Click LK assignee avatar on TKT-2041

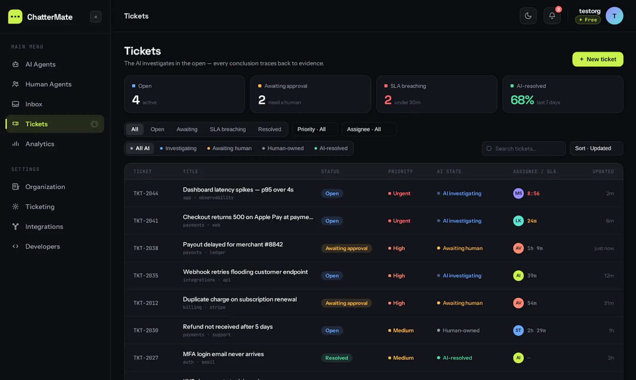pyautogui.click(x=518, y=221)
